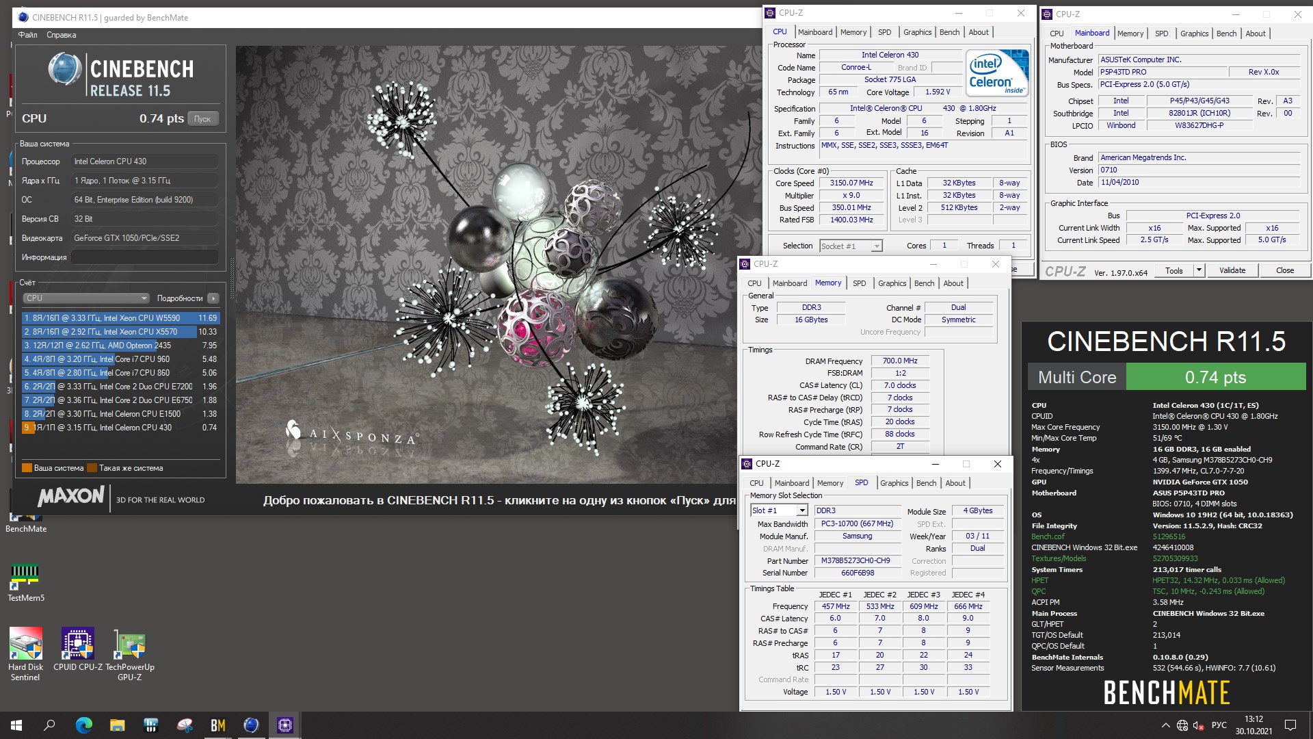This screenshot has width=1313, height=739.
Task: Open Bench tab in top CPU-Z CPU window
Action: 949,32
